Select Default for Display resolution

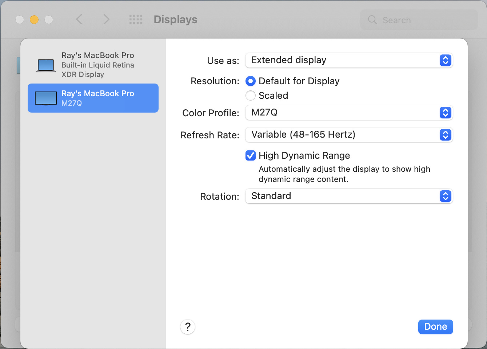coord(251,81)
